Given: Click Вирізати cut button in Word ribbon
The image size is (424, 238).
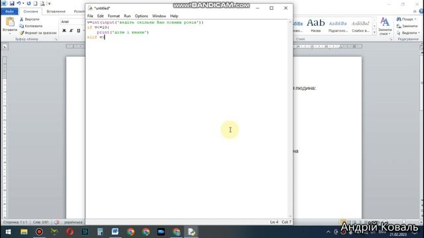Looking at the screenshot, I should coord(30,19).
